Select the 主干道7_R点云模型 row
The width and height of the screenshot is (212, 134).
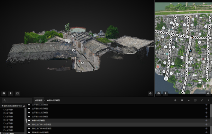[x=118, y=116]
